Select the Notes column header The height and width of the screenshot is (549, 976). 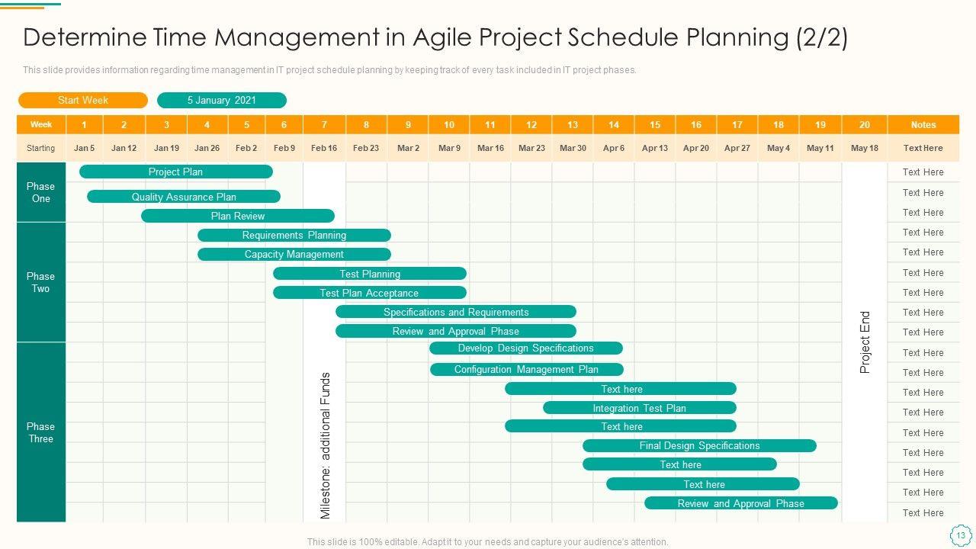pyautogui.click(x=923, y=124)
